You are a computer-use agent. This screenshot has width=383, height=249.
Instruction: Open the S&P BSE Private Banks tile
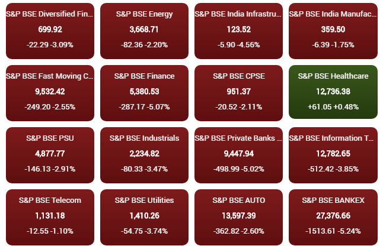pos(238,154)
